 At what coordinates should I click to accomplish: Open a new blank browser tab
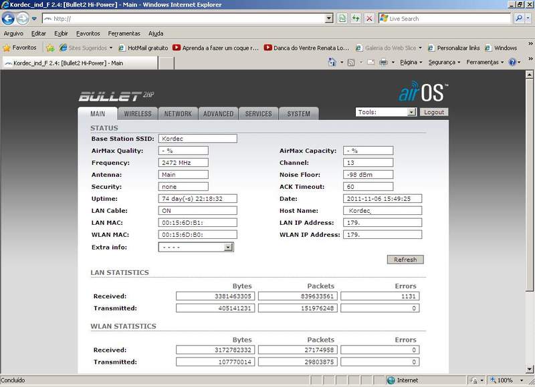[x=167, y=63]
